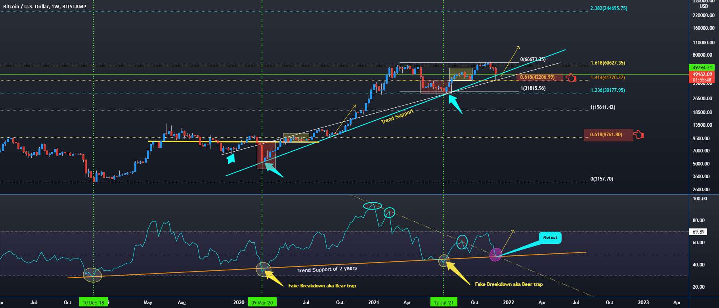Click the 2020 year label on time axis

[239, 302]
